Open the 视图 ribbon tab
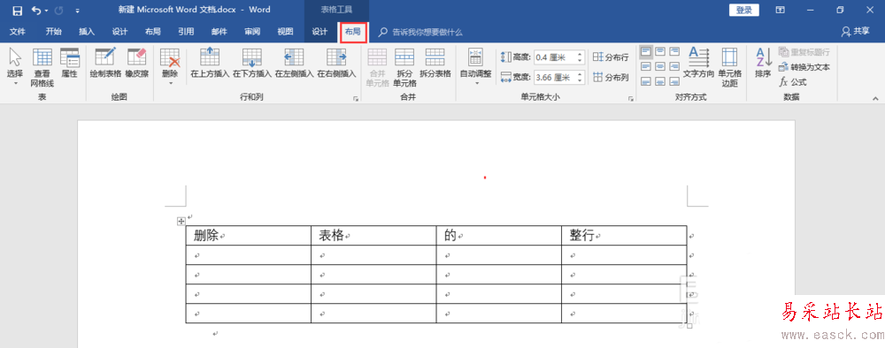The image size is (885, 348). tap(285, 32)
